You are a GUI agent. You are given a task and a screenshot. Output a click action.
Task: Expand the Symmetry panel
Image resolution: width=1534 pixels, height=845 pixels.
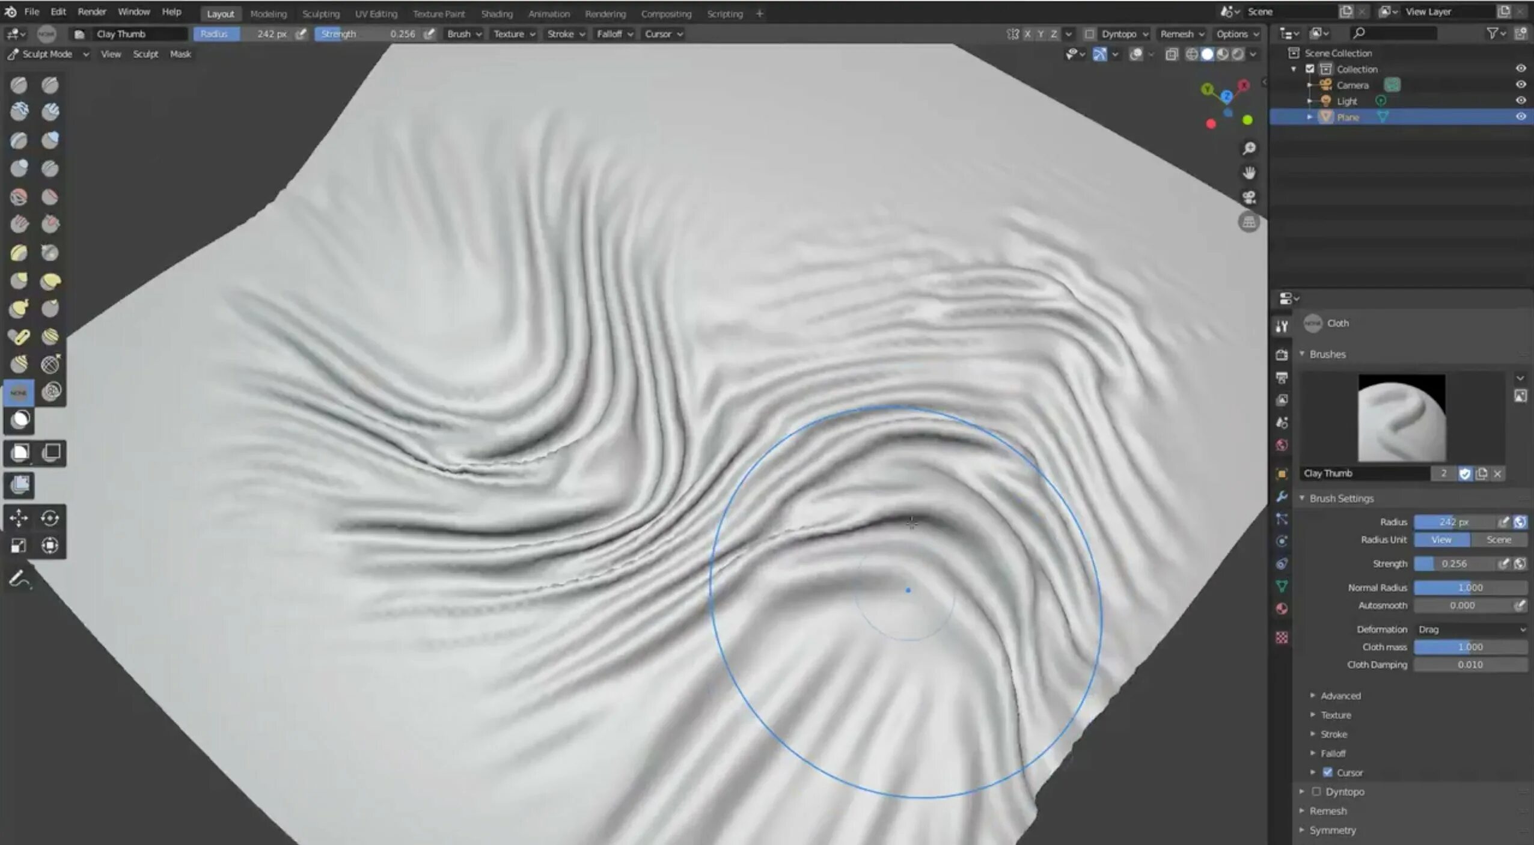[1332, 830]
